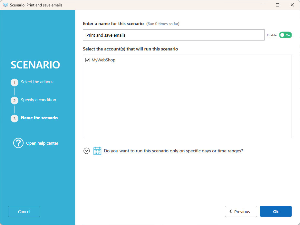Cancel the scenario dialog

click(x=24, y=211)
